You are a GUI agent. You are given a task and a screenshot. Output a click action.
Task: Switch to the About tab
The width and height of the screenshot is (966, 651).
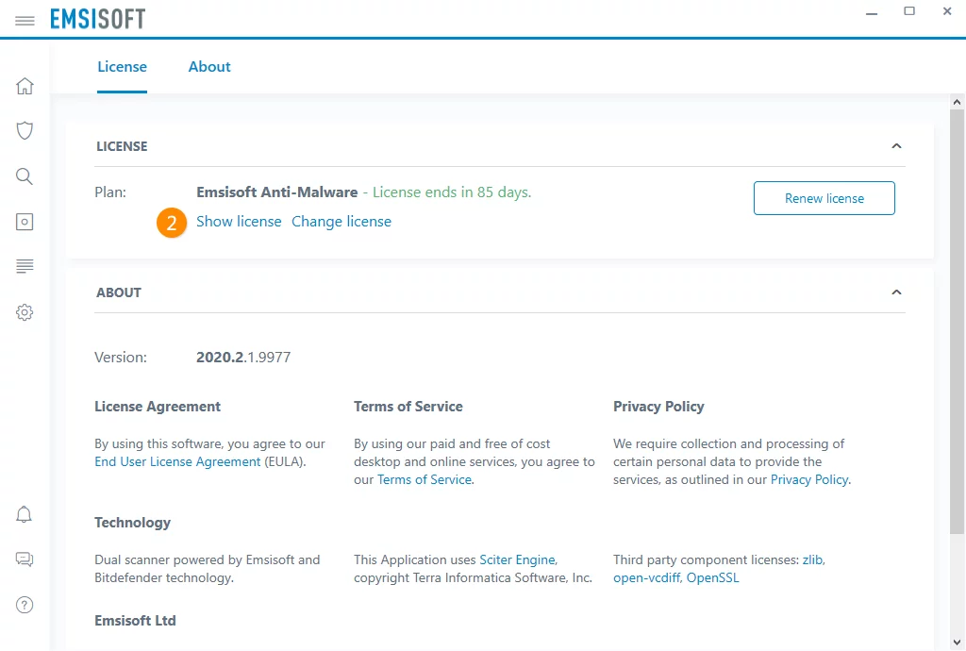click(209, 67)
